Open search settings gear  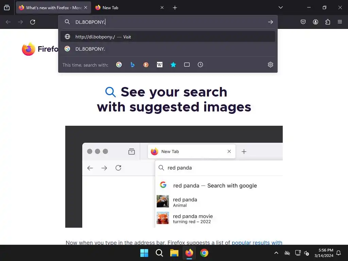coord(270,65)
